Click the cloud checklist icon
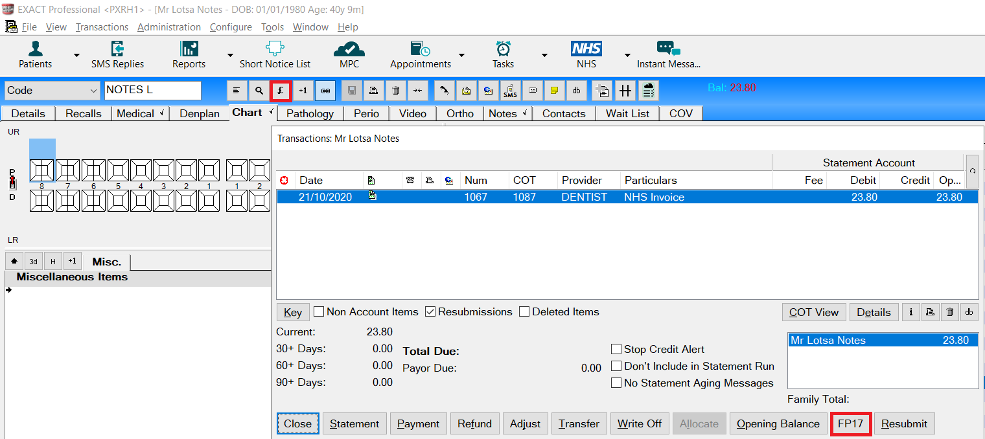Viewport: 985px width, 439px height. [648, 91]
